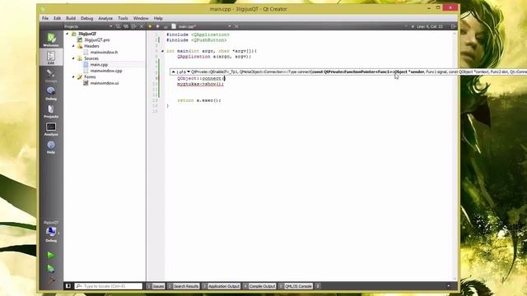Switch to Edit mode in sidebar
Screen dimensions: 527x296
tap(51, 57)
